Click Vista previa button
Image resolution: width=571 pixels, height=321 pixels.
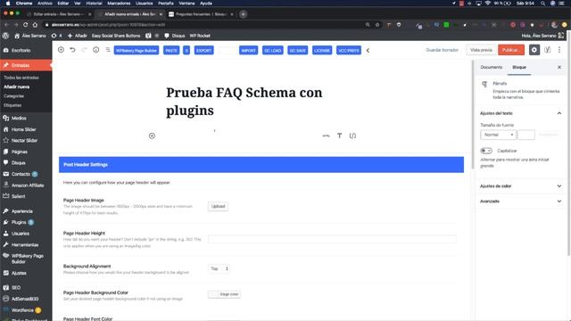[481, 50]
